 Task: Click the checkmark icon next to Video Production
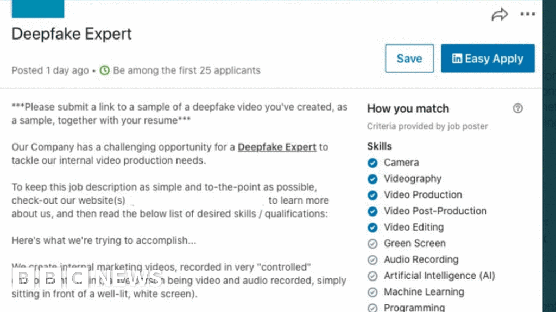click(372, 195)
